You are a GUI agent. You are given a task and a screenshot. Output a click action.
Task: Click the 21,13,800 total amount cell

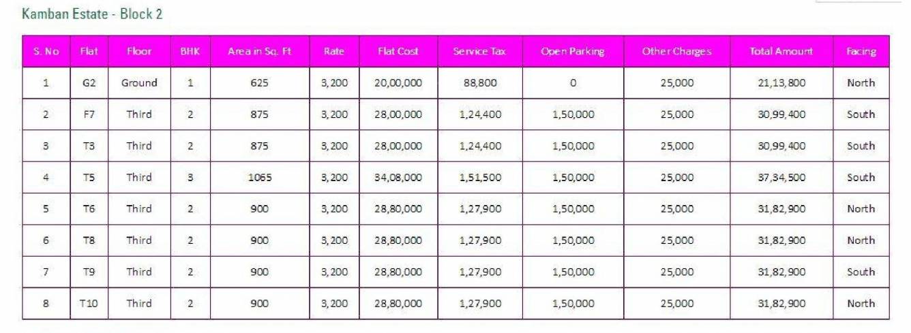point(781,83)
